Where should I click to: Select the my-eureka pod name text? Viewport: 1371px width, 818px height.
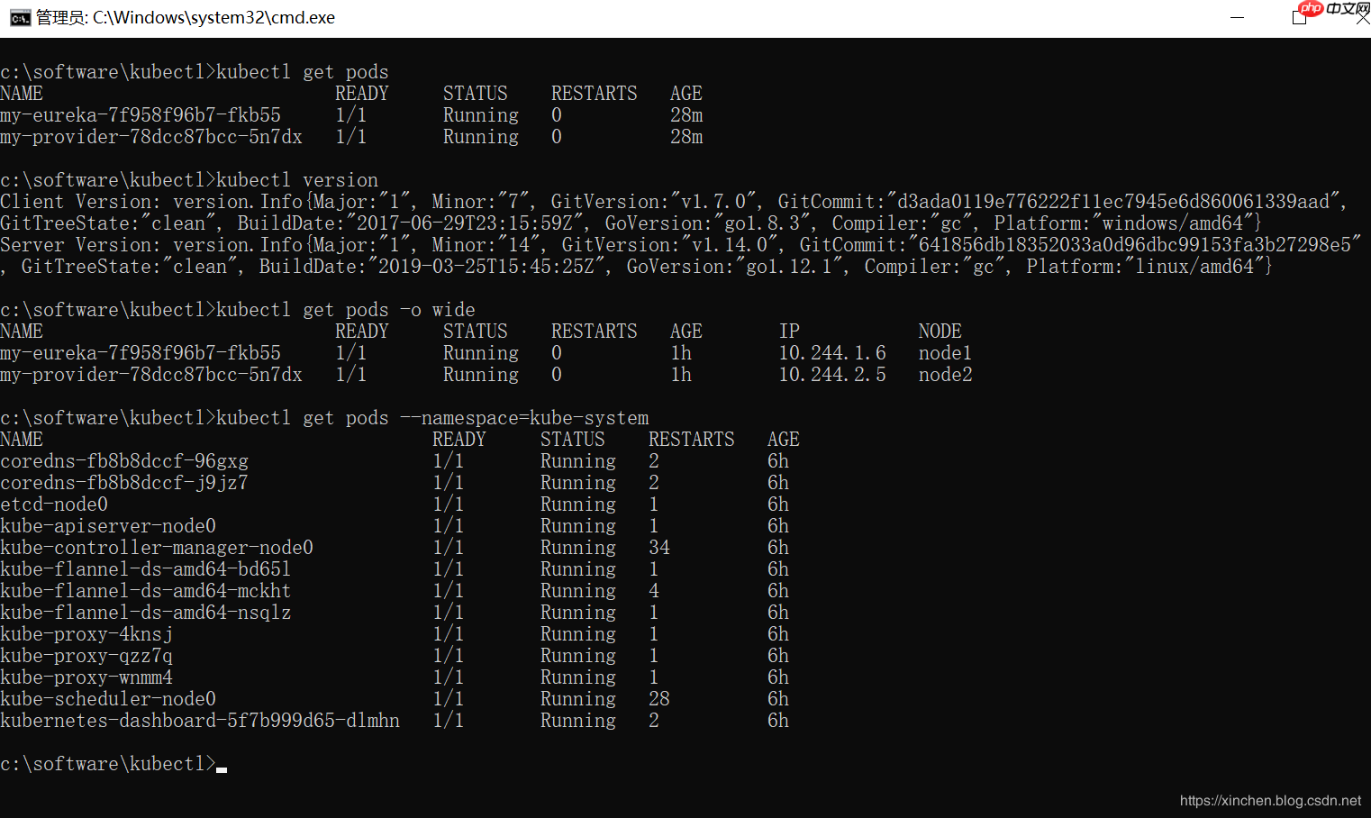(x=140, y=114)
